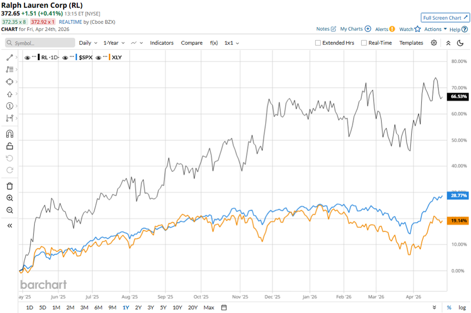Open the date range calendar picker
This screenshot has width=471, height=313.
pos(224,307)
